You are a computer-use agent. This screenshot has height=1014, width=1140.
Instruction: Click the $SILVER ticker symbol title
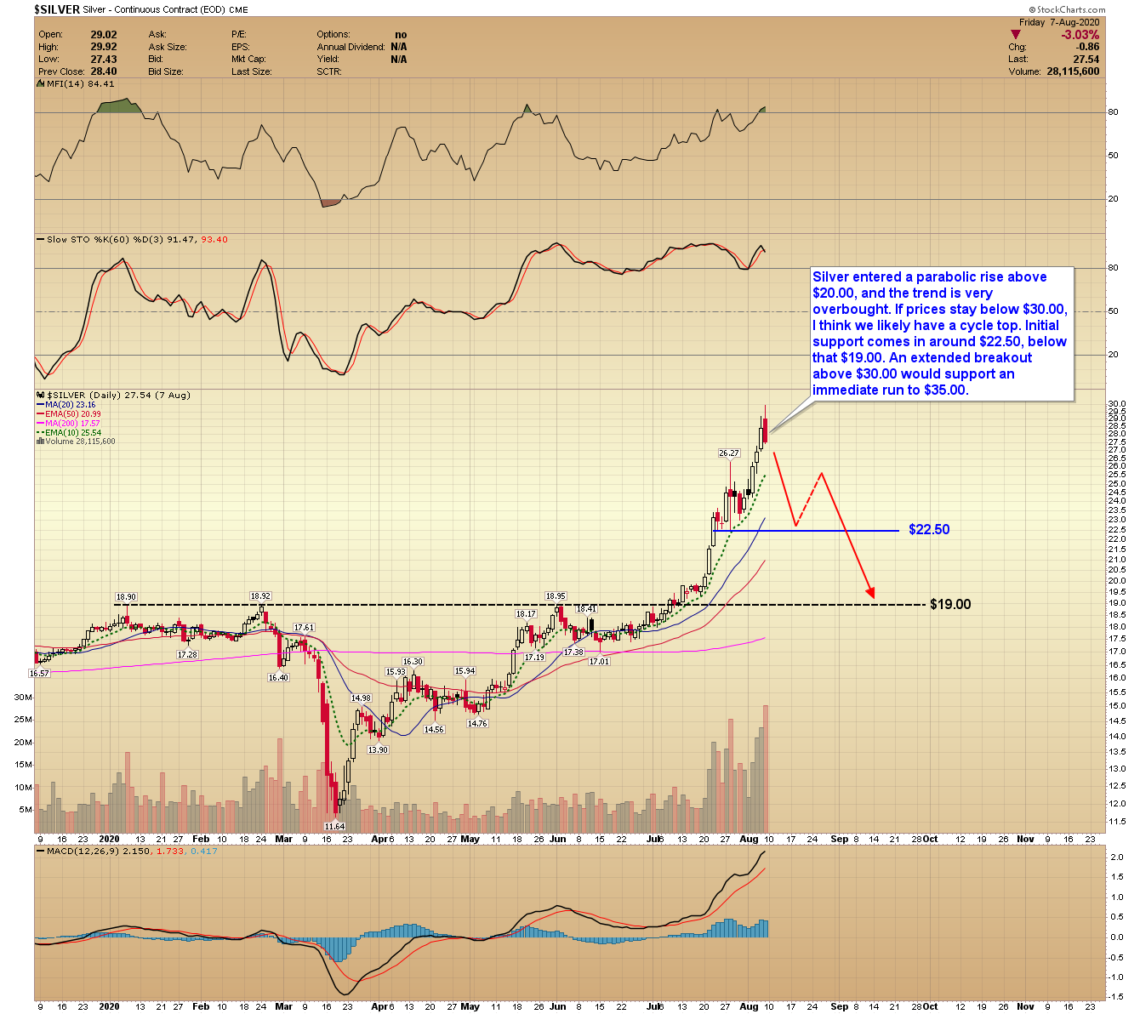57,9
